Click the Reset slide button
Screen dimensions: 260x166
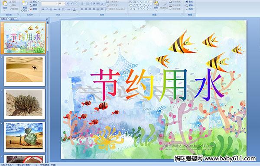coord(34,5)
